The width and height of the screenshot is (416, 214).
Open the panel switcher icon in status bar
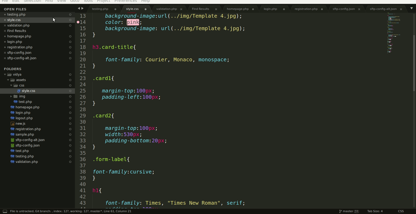5,211
